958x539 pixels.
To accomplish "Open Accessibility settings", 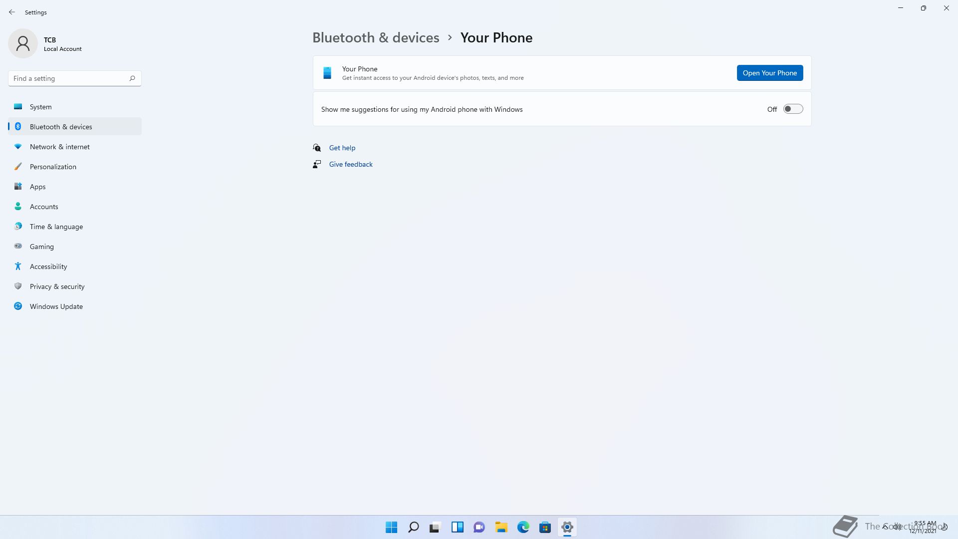I will pos(75,267).
